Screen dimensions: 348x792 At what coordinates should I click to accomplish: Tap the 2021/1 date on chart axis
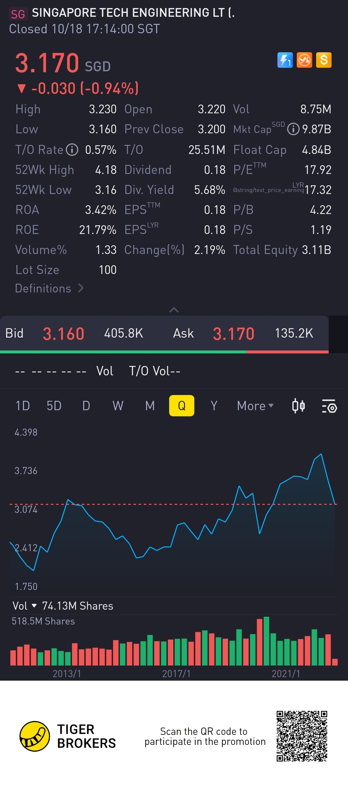tap(286, 674)
